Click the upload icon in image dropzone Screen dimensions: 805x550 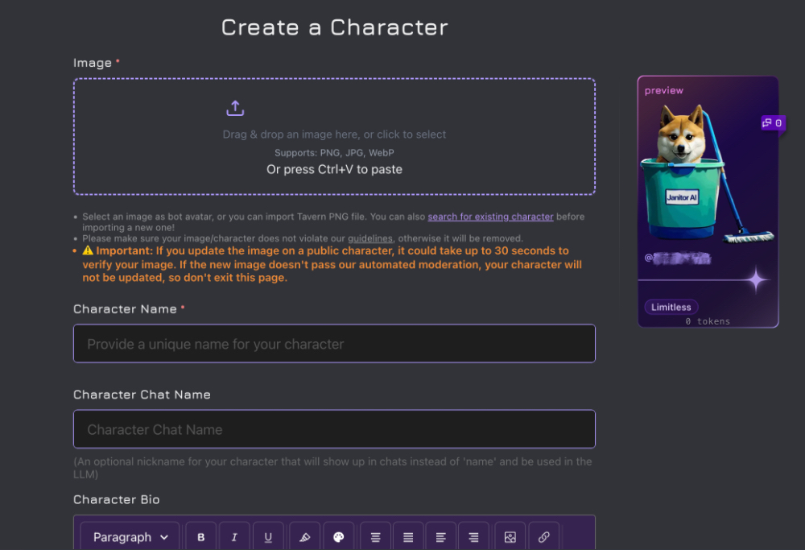(235, 108)
